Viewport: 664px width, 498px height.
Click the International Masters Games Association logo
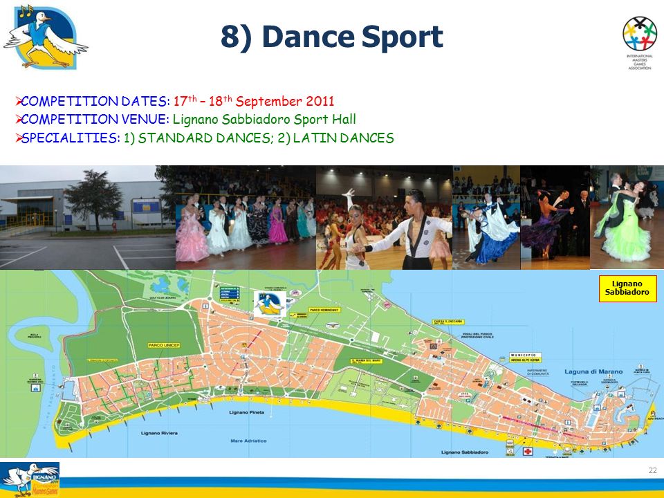639,43
